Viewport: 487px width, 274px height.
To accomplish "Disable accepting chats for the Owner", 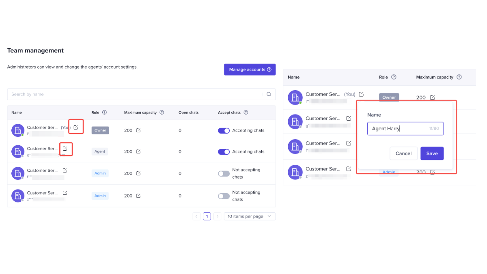I will point(224,131).
